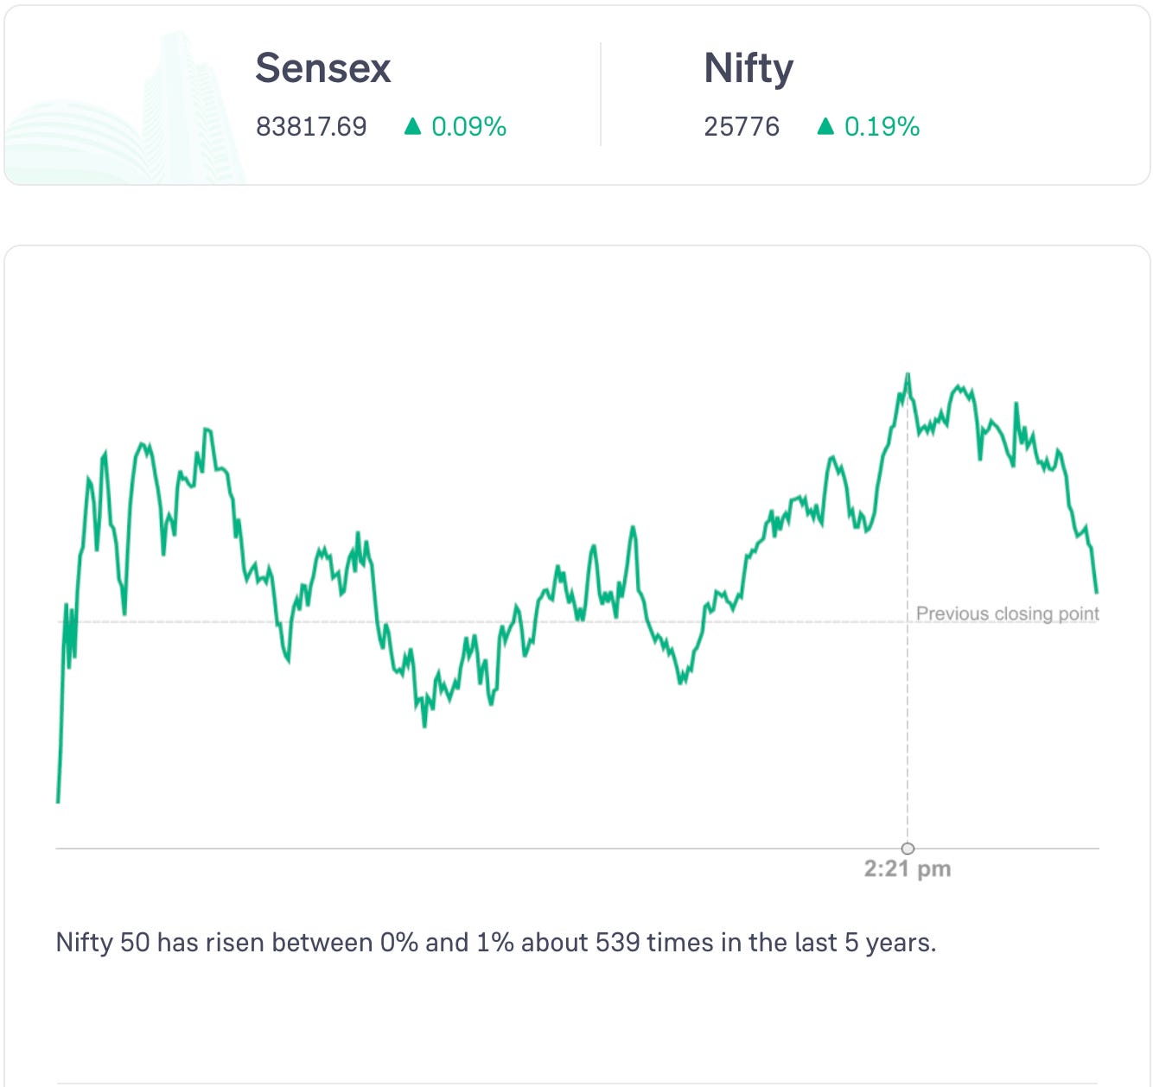Click the Previous closing point label

1007,613
